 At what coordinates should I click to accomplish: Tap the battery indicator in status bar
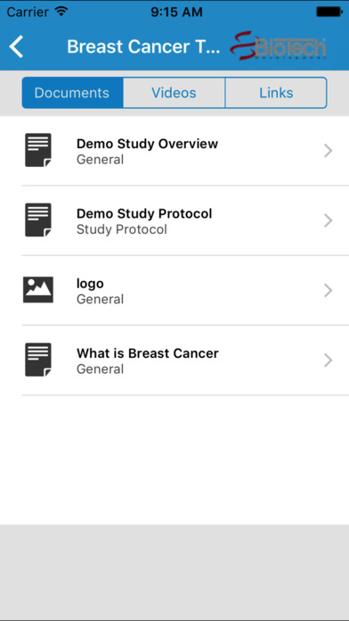point(329,12)
